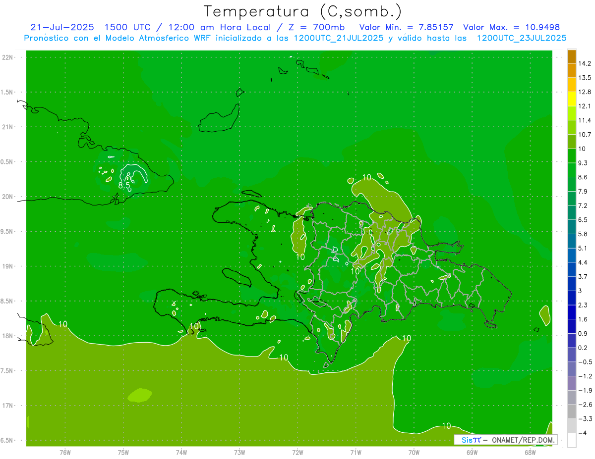Click the "-4" value on the color legend
The image size is (595, 459).
tap(583, 433)
